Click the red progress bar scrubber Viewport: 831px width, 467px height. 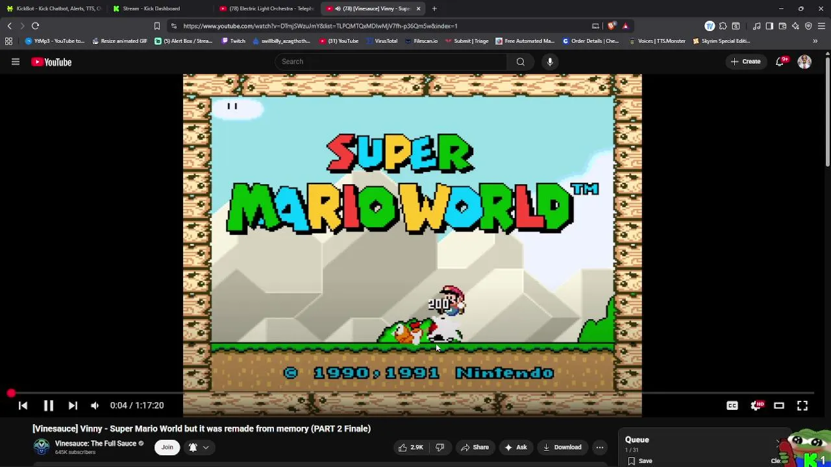[x=11, y=393]
